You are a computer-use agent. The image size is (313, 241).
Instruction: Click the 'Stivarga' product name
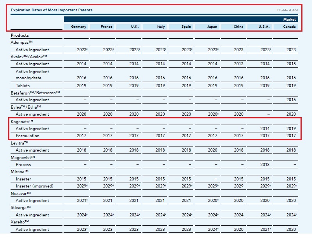(x=21, y=208)
